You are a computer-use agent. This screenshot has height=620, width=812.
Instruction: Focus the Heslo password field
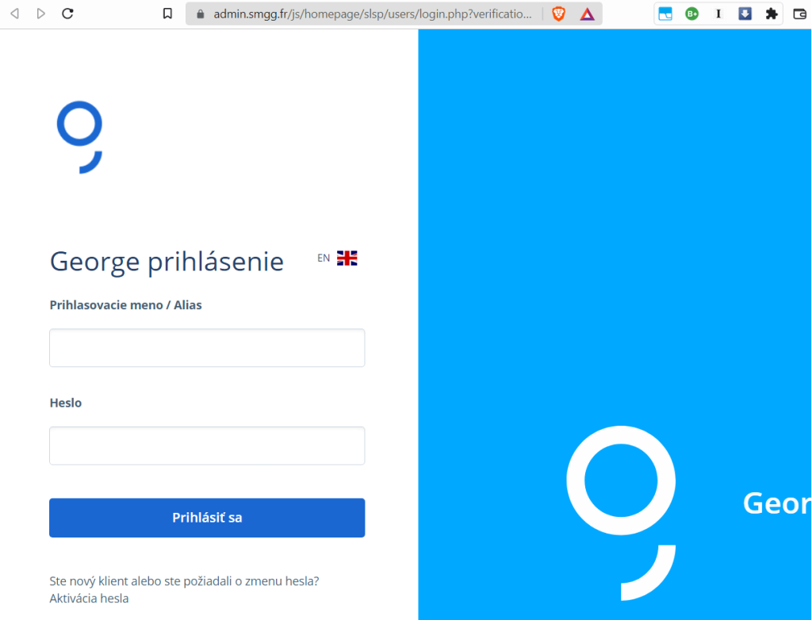tap(207, 446)
